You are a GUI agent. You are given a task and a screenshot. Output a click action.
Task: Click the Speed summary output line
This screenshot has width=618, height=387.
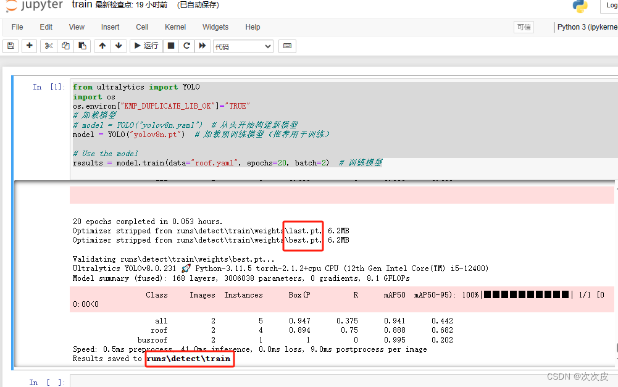(249, 349)
